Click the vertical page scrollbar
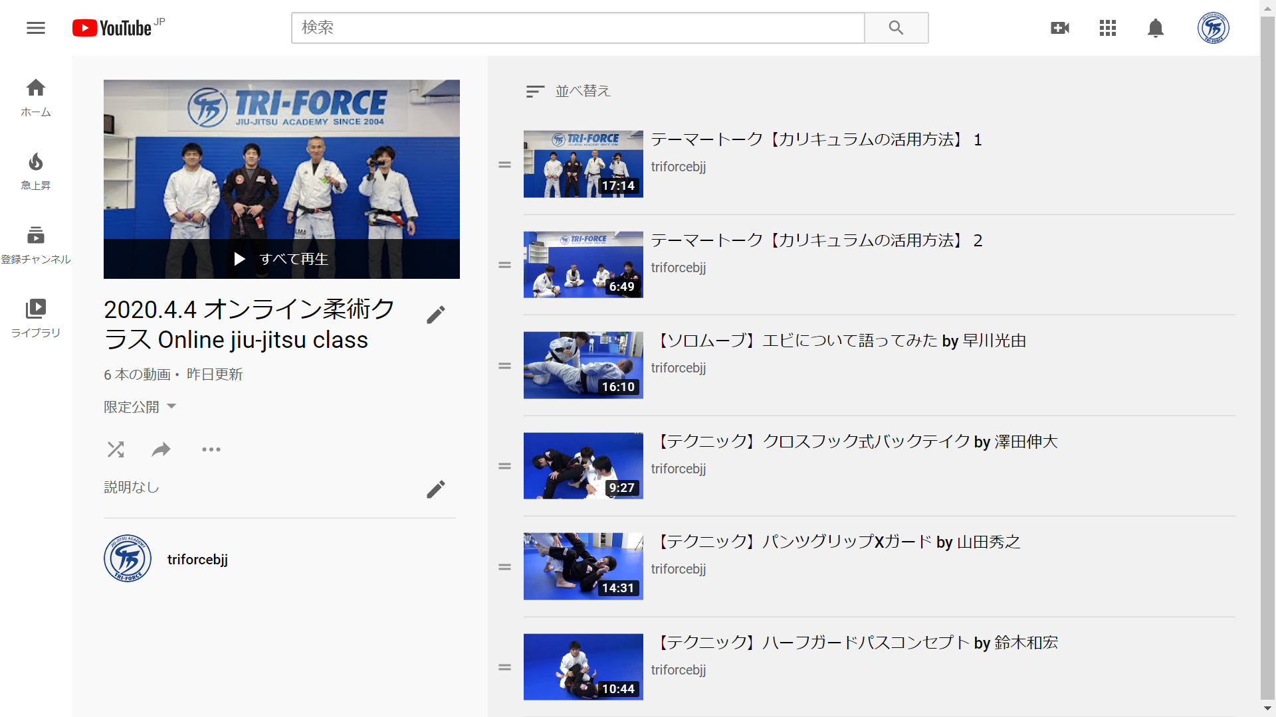Screen dimensions: 1276x717 coord(1268,358)
